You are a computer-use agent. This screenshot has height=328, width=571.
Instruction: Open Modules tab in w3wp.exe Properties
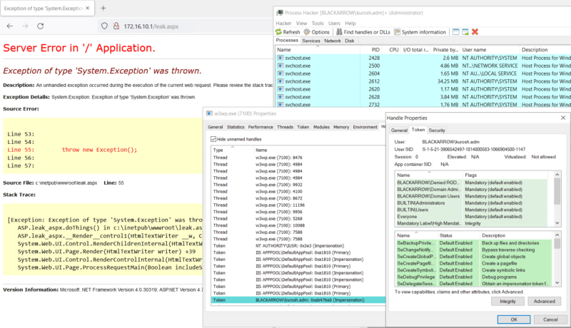321,127
